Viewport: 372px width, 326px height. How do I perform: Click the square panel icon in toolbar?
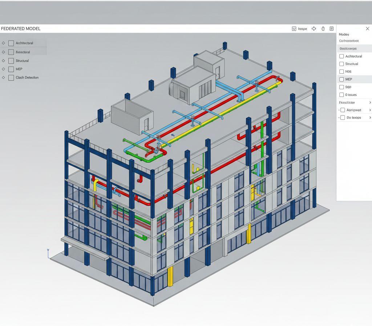[331, 29]
